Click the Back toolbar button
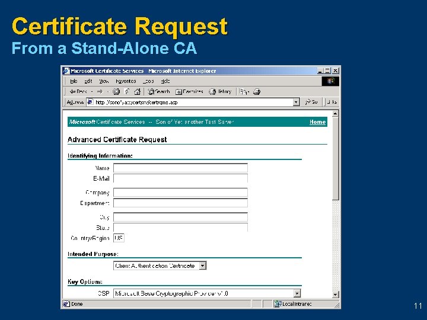This screenshot has width=427, height=320. pyautogui.click(x=78, y=92)
